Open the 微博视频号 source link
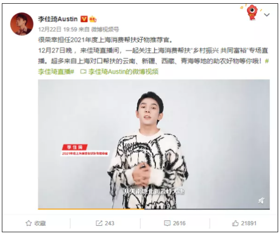This screenshot has height=235, width=280. point(105,29)
